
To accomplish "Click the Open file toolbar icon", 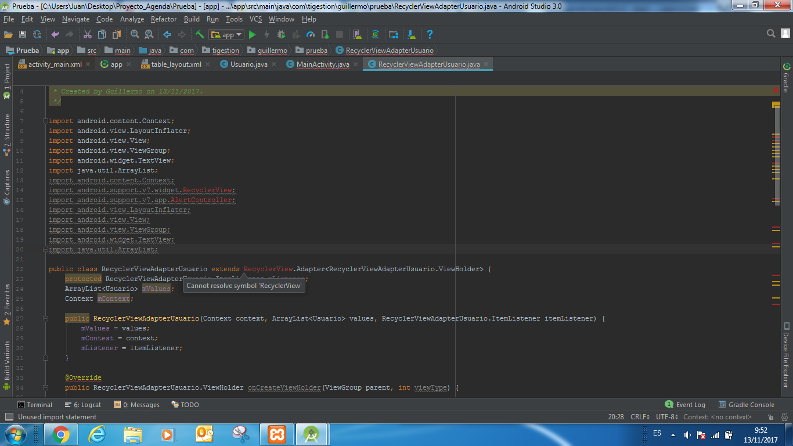I will click(8, 35).
